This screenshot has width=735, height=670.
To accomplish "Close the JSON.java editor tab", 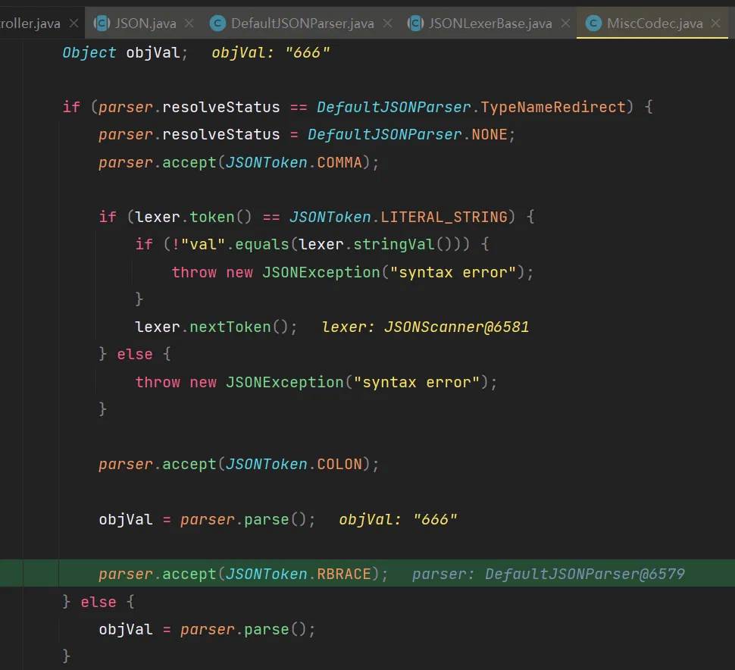I will (189, 23).
